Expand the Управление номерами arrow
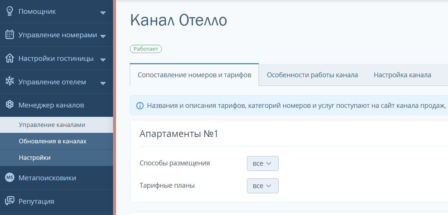The image size is (448, 215). pos(103,36)
